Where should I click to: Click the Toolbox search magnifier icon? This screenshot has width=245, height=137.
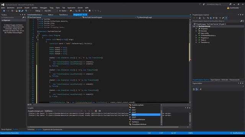tap(23, 18)
